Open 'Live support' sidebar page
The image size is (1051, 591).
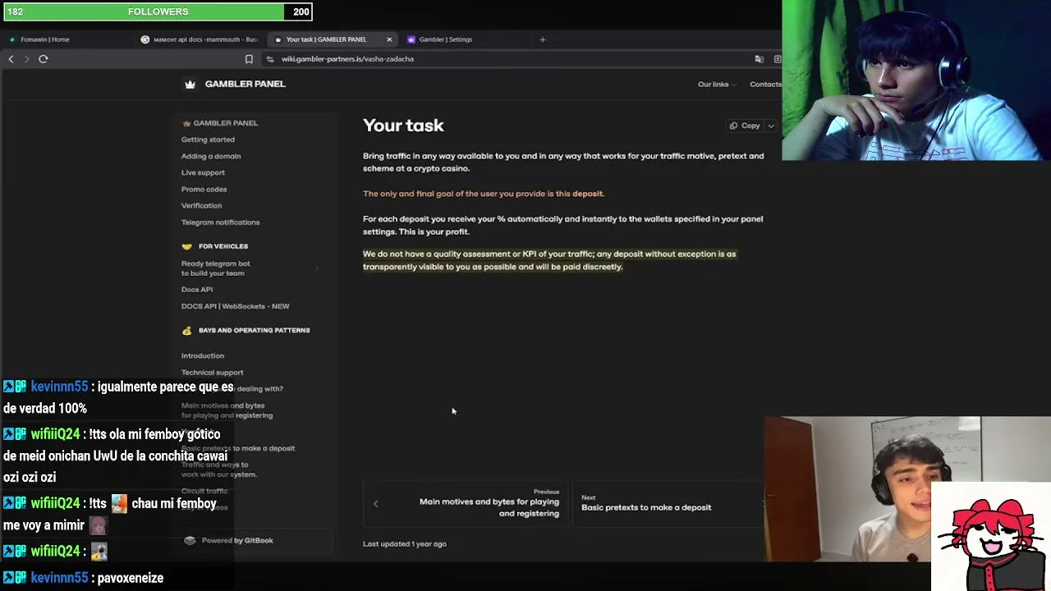tap(203, 172)
